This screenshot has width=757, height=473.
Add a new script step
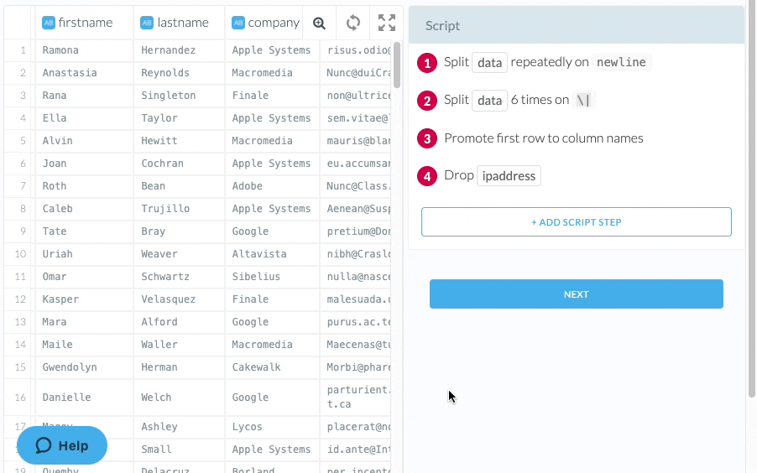(x=576, y=222)
